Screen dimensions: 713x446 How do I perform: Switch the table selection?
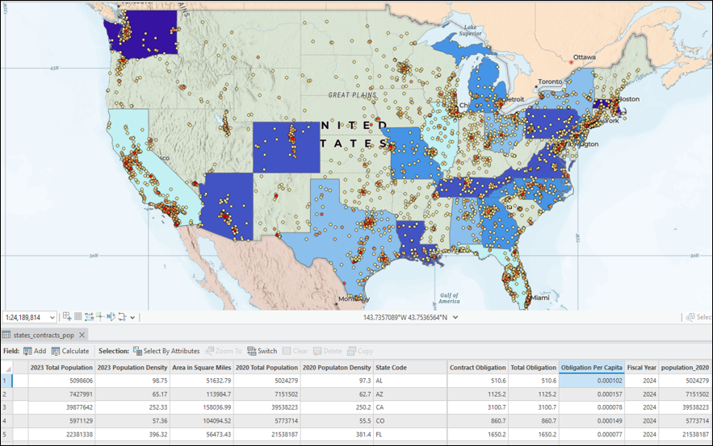pyautogui.click(x=262, y=351)
